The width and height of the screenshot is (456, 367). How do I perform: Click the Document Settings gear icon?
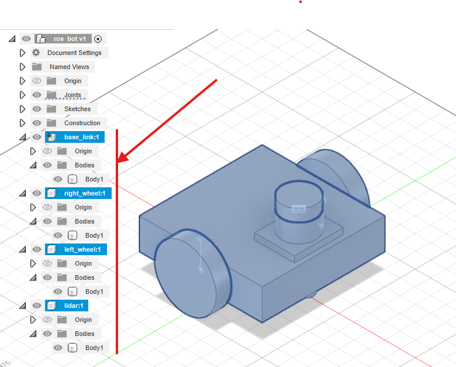click(x=36, y=53)
